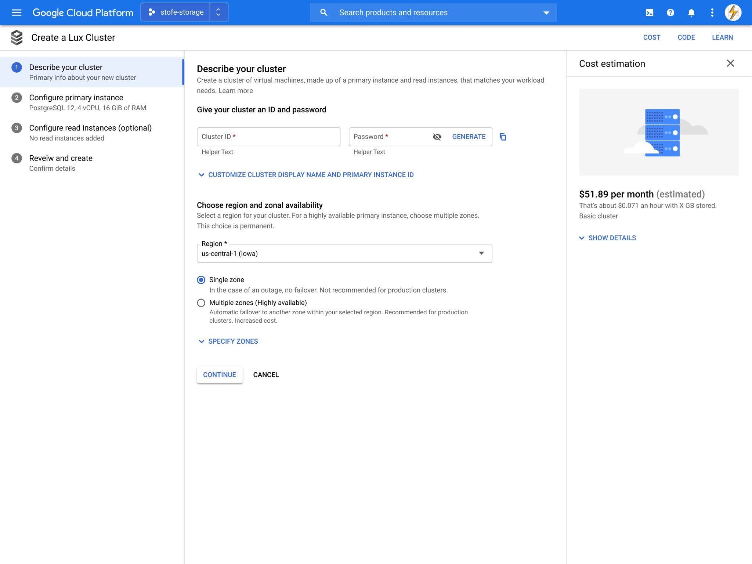Screen dimensions: 752x564
Task: Click the "Choose region and zonal availability" heading
Action: click(260, 205)
